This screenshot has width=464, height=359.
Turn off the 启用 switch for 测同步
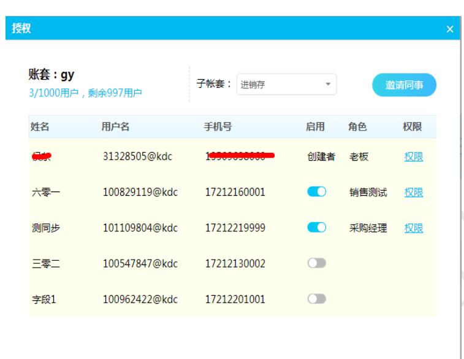point(316,228)
